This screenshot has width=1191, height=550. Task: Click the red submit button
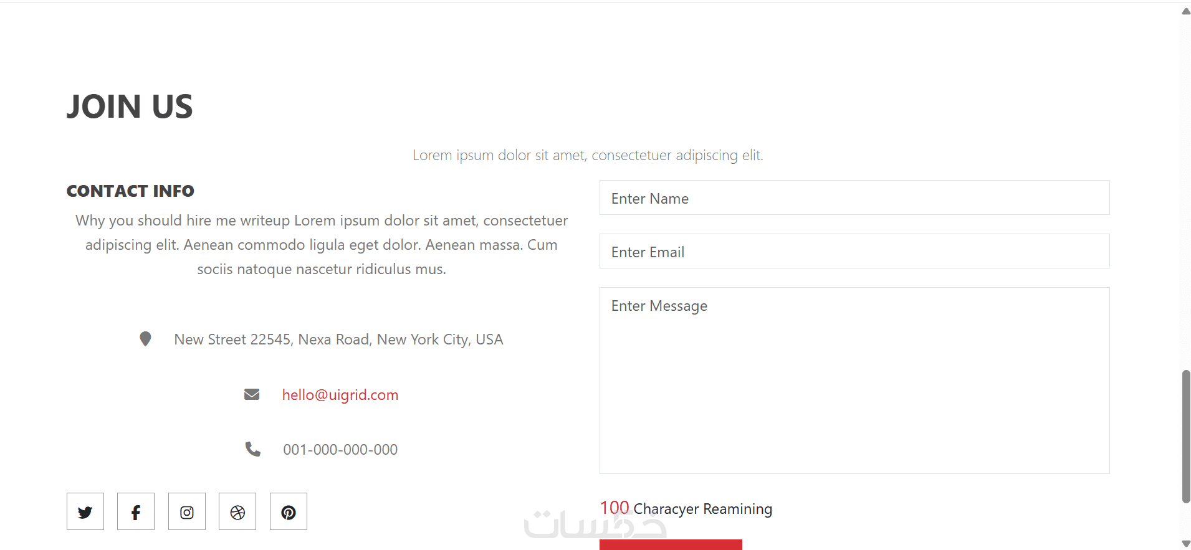coord(671,544)
